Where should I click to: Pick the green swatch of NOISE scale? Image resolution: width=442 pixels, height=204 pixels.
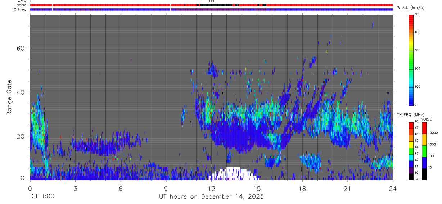point(424,151)
